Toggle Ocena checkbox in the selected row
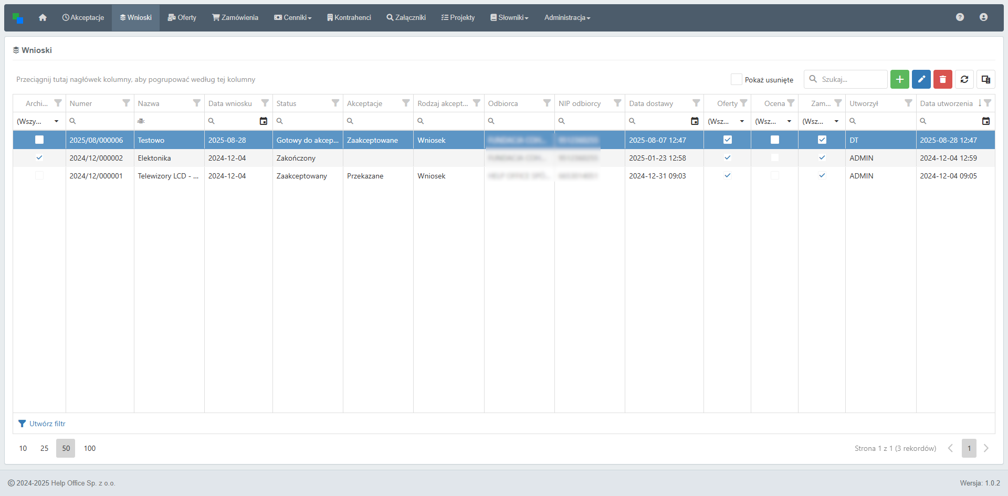 774,140
